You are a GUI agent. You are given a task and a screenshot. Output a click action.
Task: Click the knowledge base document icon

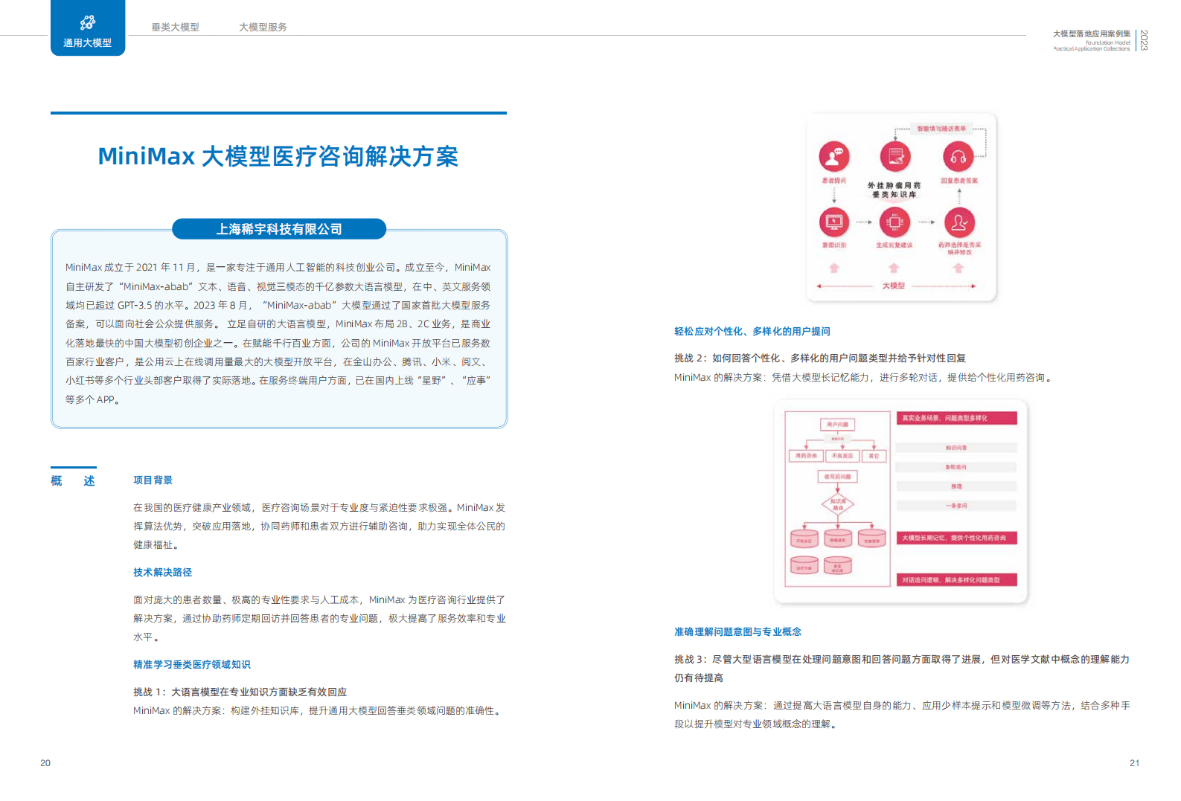(x=895, y=157)
